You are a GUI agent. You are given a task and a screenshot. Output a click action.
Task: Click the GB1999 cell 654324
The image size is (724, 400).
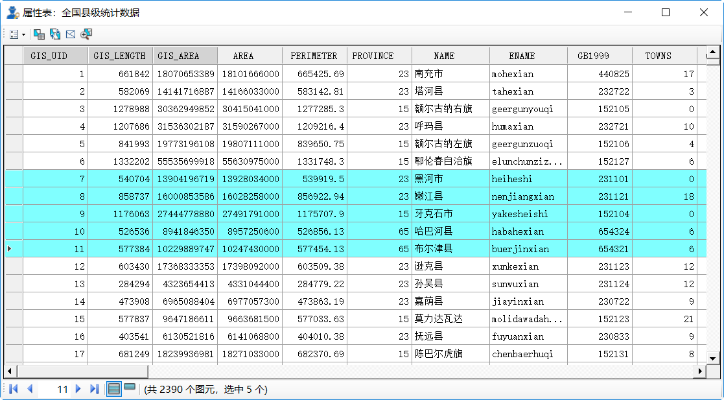(x=600, y=231)
